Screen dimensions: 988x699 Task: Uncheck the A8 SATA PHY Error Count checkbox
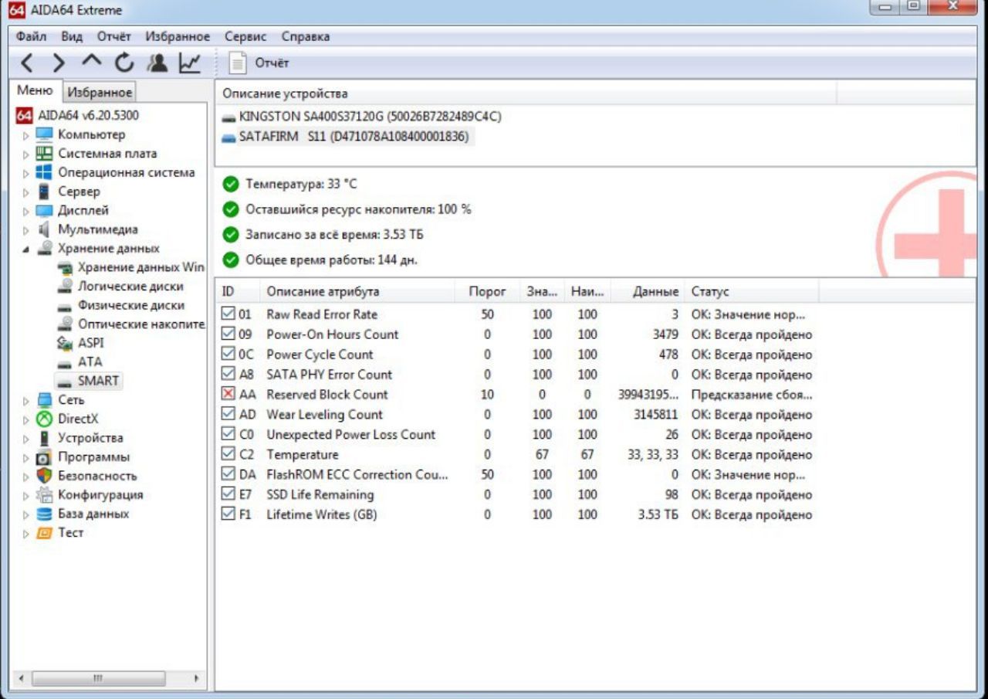(228, 374)
